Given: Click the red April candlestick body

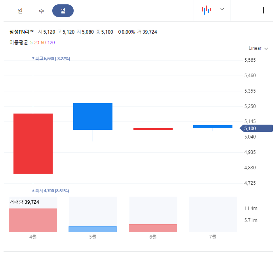Looking at the screenshot, I should [x=33, y=144].
